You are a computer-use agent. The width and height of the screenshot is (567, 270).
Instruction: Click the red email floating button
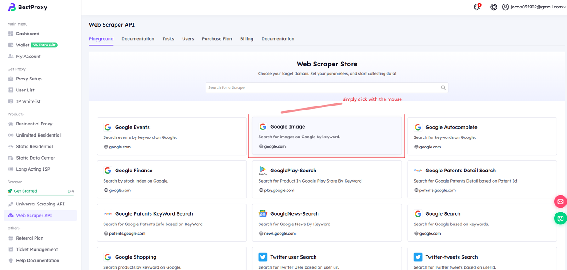click(560, 202)
